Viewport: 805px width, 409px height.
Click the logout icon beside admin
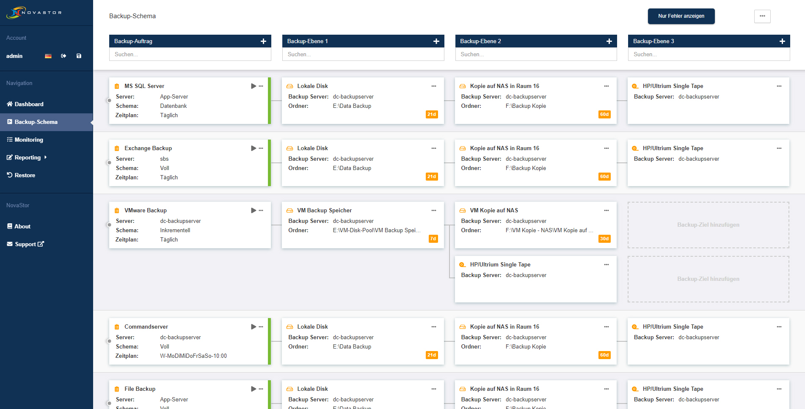[63, 56]
